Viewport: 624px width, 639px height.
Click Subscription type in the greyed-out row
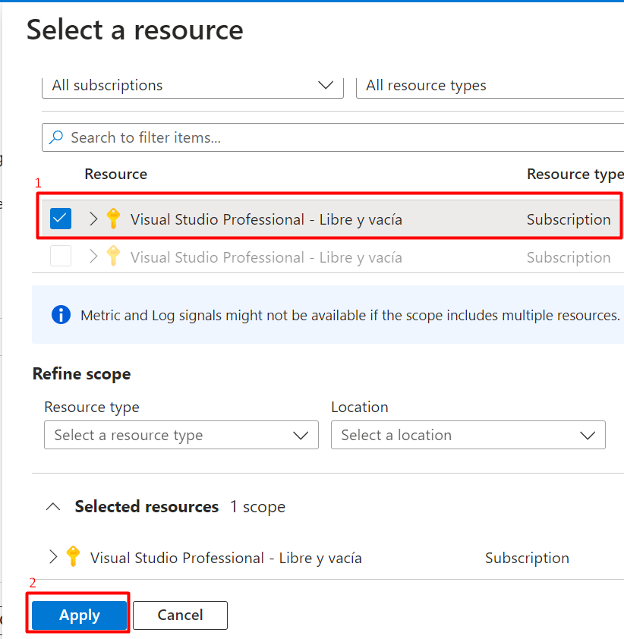coord(569,257)
